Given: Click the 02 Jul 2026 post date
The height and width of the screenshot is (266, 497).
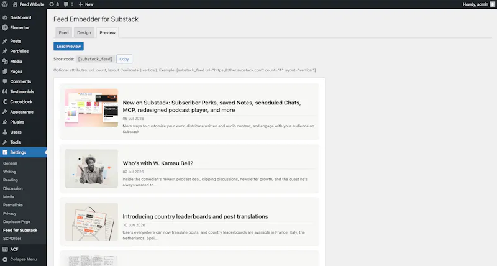Looking at the screenshot, I should point(133,172).
